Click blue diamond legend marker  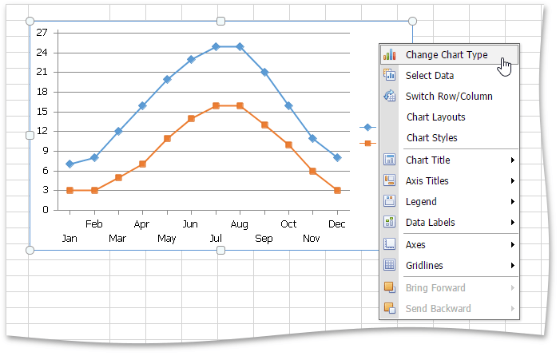367,127
